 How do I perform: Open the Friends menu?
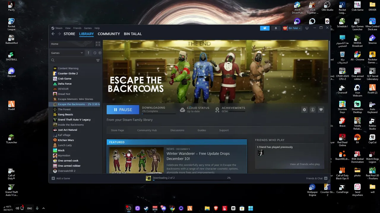(x=77, y=28)
